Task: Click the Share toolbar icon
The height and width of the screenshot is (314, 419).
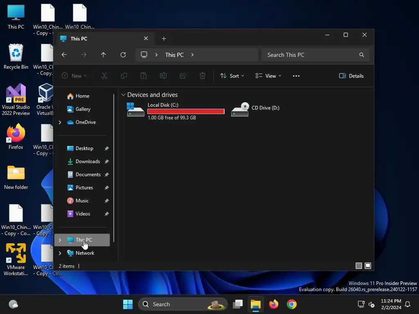Action: click(183, 76)
